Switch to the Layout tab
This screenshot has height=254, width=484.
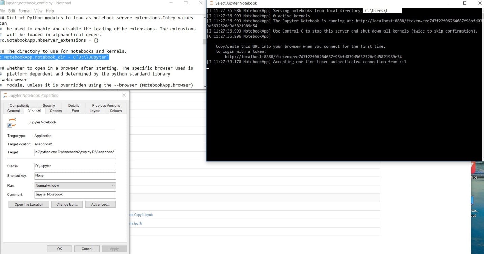click(x=95, y=111)
